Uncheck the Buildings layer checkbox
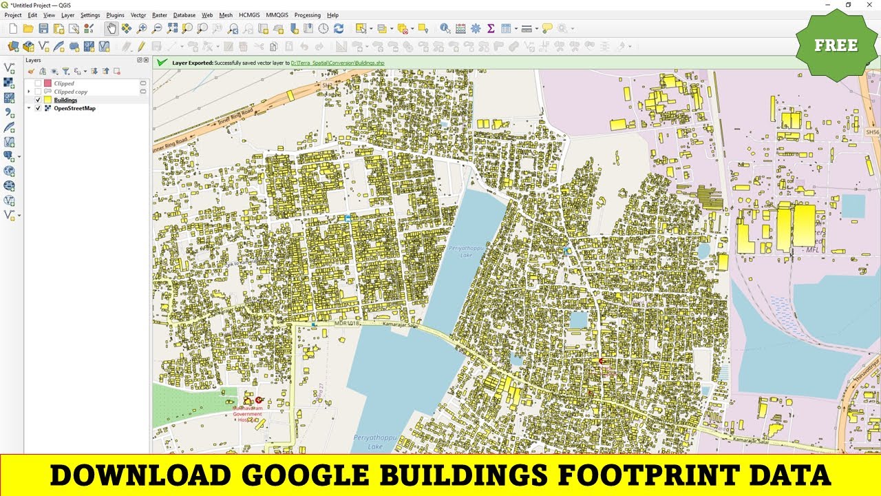 point(38,100)
